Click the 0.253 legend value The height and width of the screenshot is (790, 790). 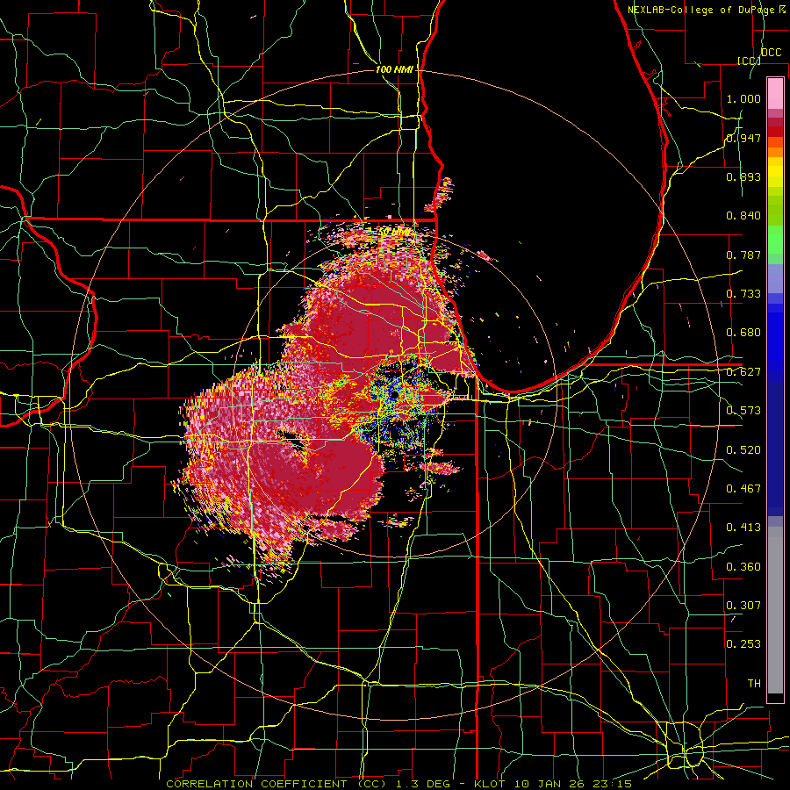pos(743,644)
